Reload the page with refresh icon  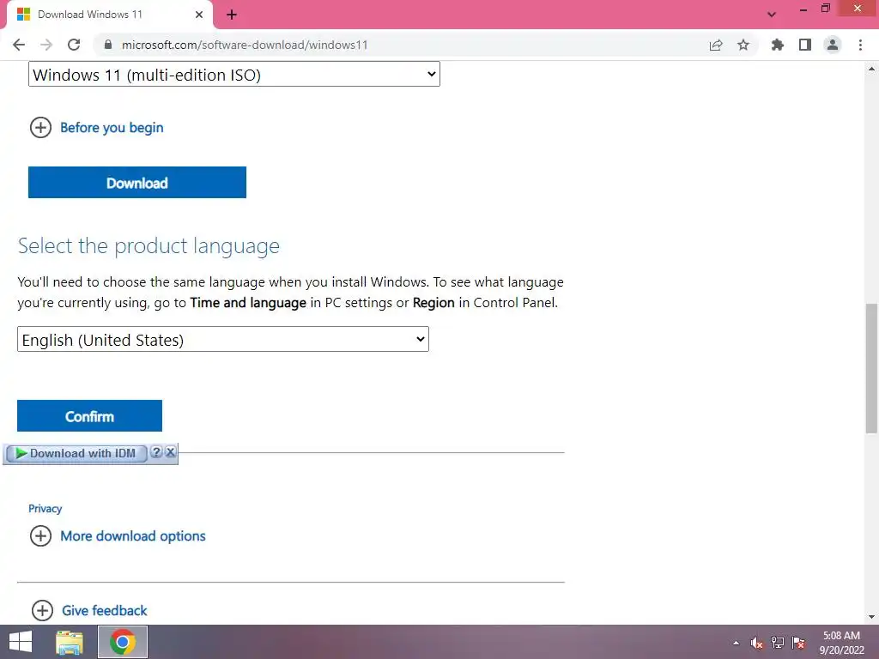tap(74, 45)
